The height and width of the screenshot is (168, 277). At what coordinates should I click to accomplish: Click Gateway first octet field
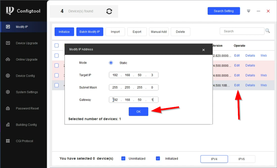[115, 100]
